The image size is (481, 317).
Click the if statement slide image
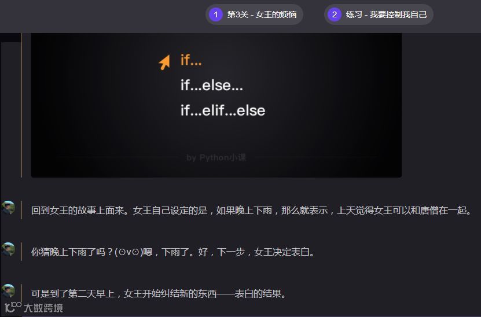click(216, 105)
